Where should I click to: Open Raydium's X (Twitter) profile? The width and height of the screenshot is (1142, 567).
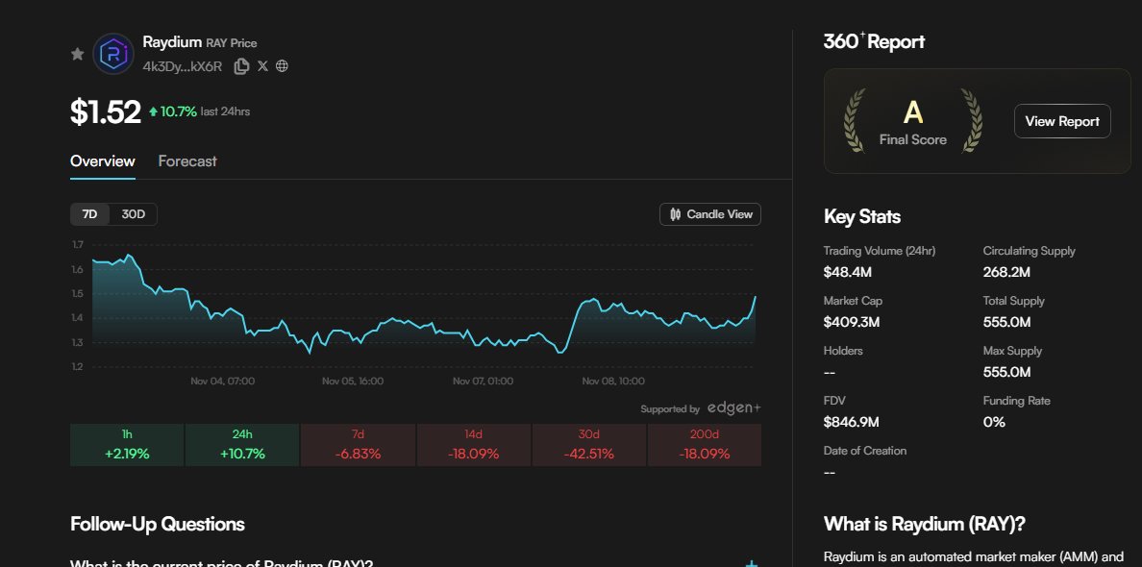[x=262, y=66]
